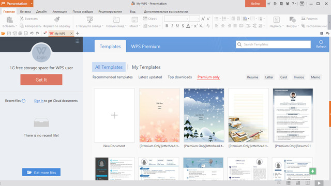The image size is (331, 186).
Task: Click the Redo arrow
Action: coord(37,33)
